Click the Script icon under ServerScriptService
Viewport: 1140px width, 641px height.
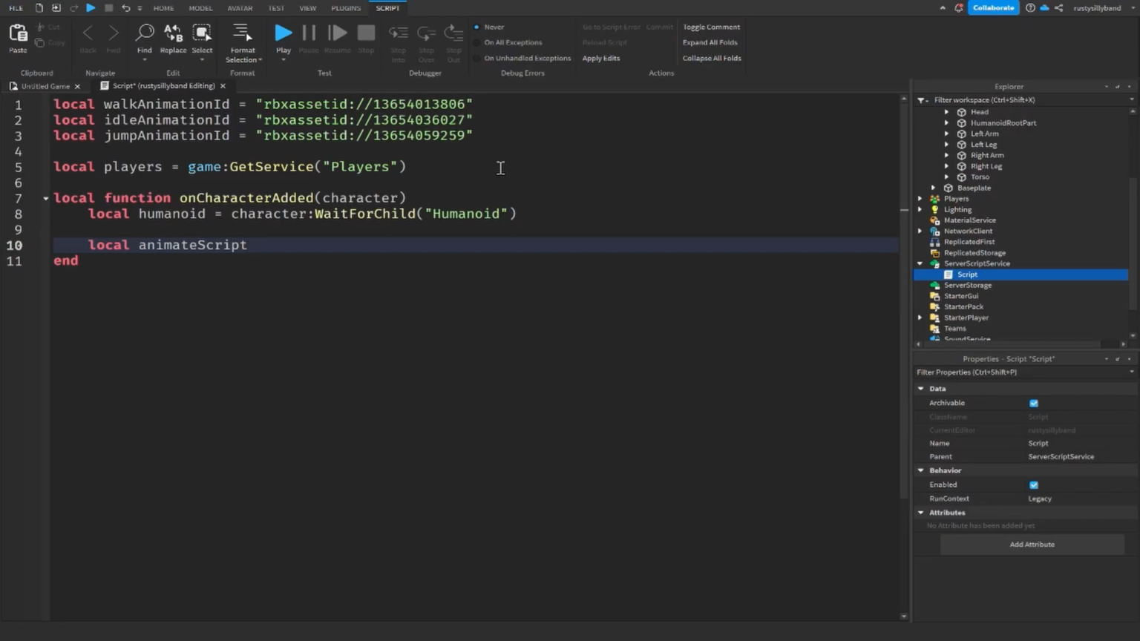pyautogui.click(x=949, y=275)
